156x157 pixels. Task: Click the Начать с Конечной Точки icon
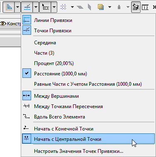[x=26, y=128]
